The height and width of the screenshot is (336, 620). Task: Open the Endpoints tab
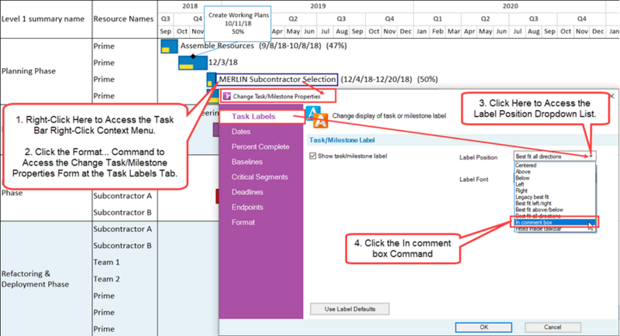point(247,207)
